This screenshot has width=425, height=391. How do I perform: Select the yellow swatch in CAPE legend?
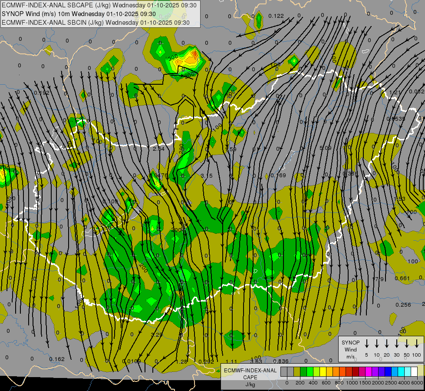point(323,371)
